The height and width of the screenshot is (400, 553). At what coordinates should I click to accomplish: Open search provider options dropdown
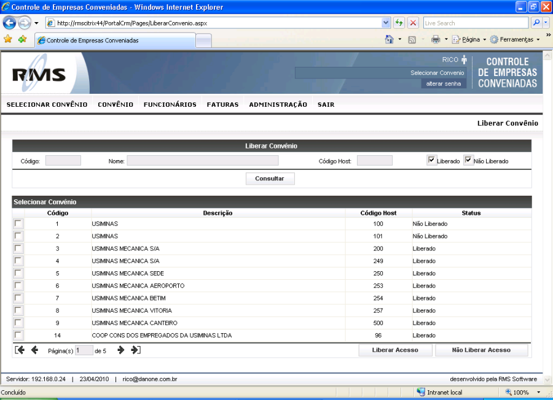click(546, 23)
